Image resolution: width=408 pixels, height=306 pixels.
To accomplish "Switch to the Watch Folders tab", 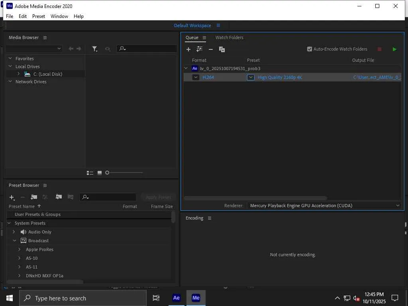I will 229,37.
